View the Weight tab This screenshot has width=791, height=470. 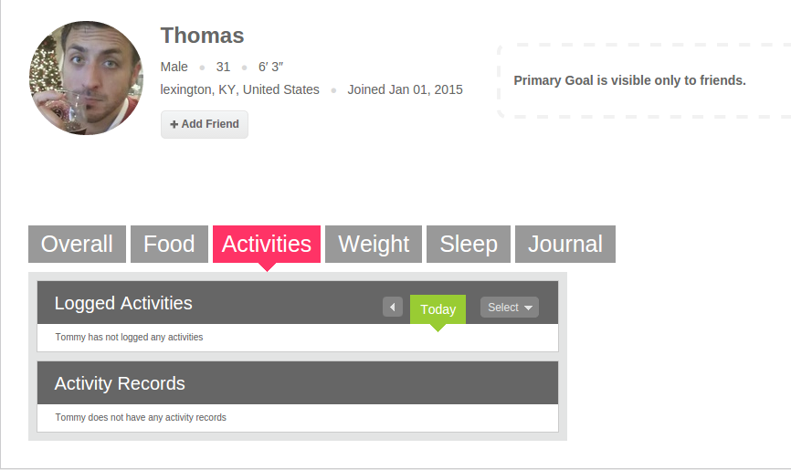[x=374, y=244]
